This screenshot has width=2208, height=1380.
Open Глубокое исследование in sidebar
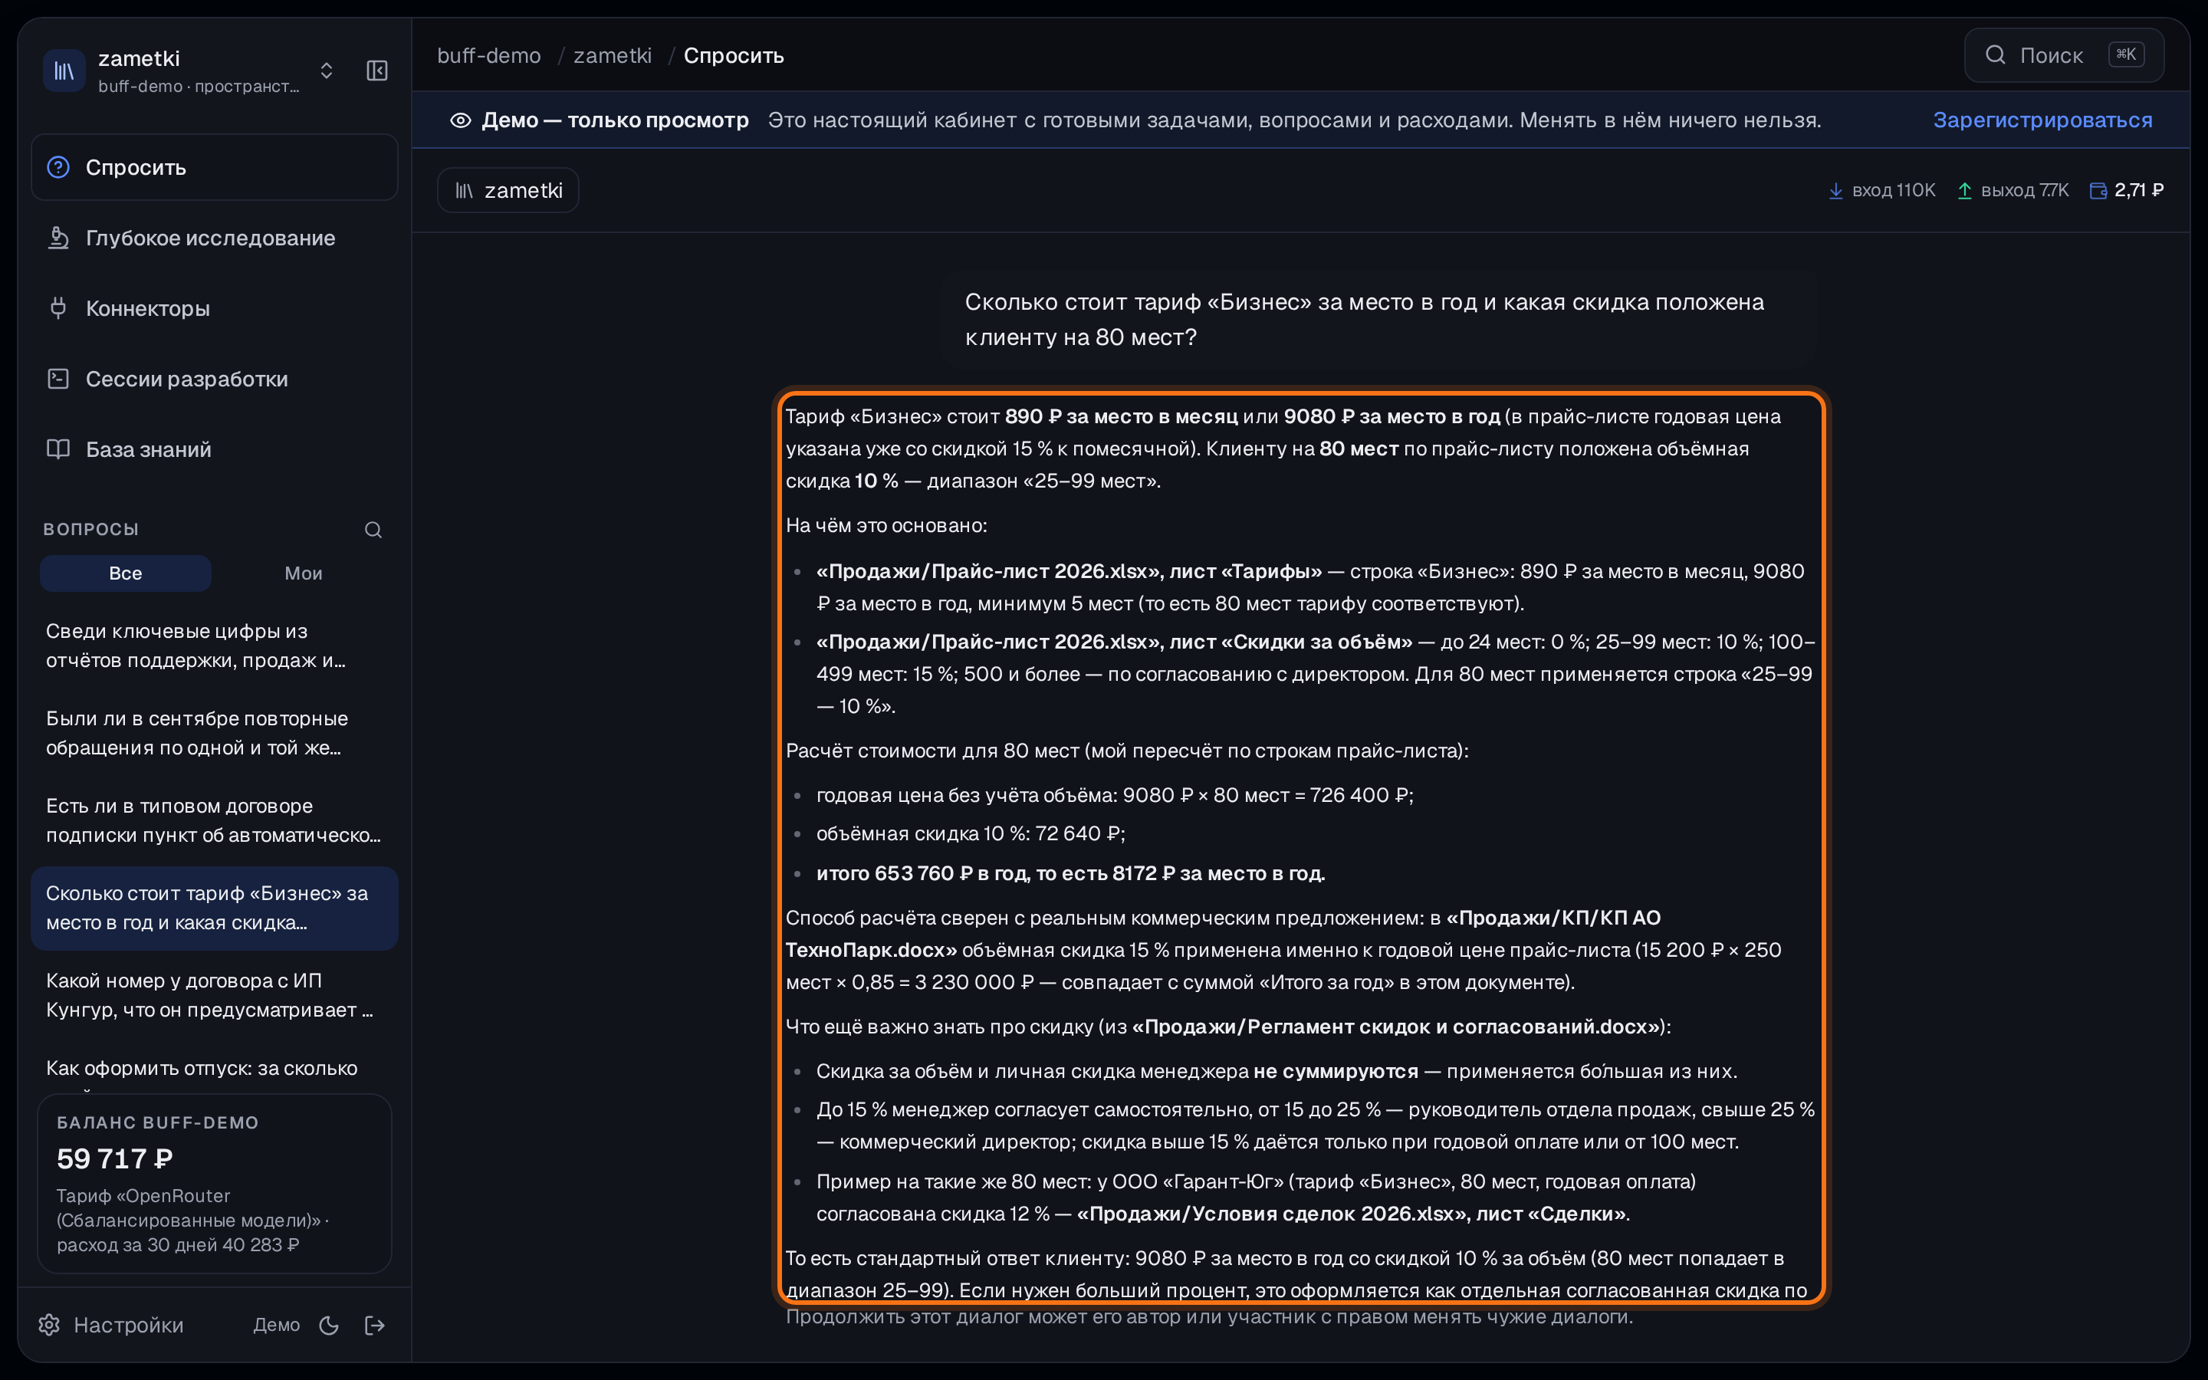click(215, 238)
